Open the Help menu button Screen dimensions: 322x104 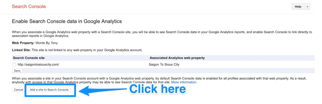pyautogui.click(x=298, y=7)
